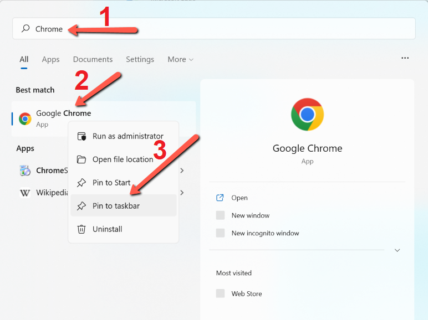Screen dimensions: 428x320
Task: Expand the collapsed actions chevron in details pane
Action: (398, 250)
